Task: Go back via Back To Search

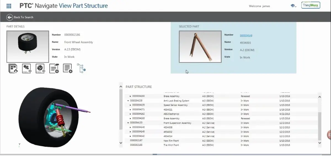Action: (23, 17)
